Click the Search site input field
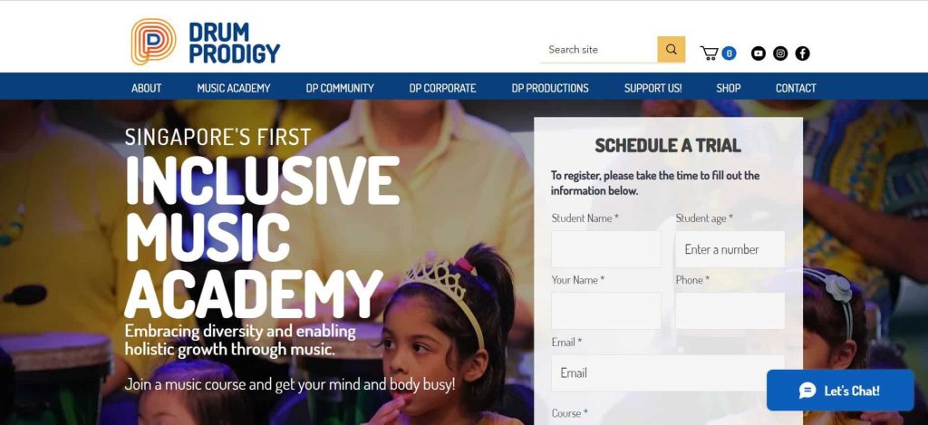 point(598,50)
